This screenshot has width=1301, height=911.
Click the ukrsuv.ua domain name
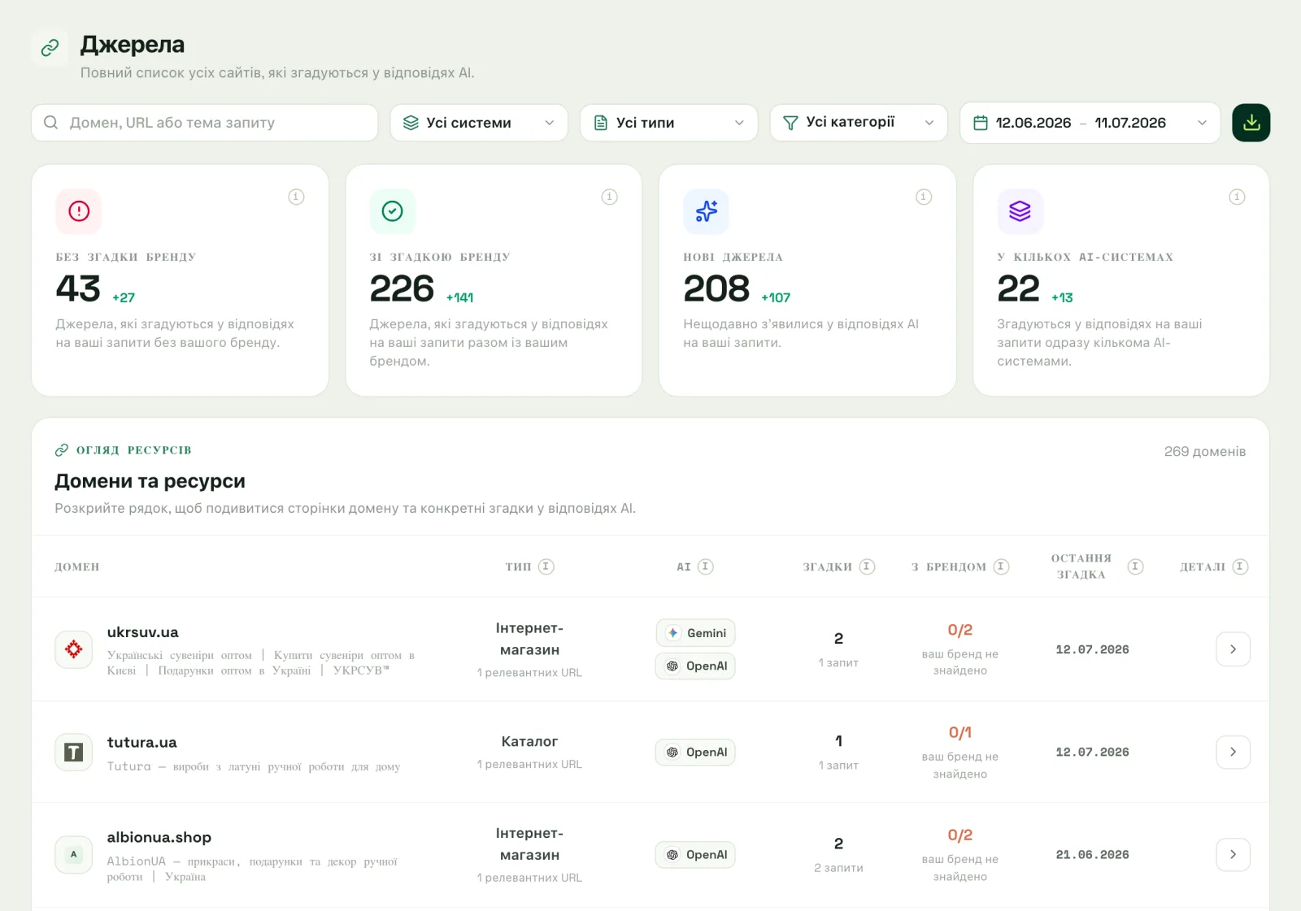point(143,632)
